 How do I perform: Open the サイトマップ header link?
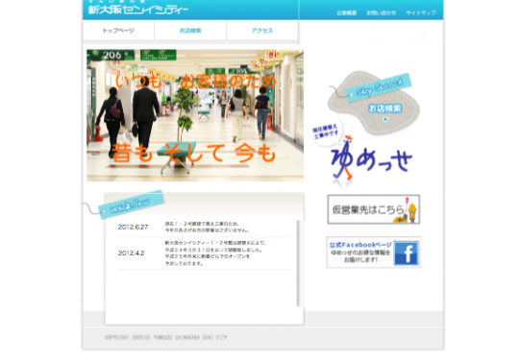point(421,12)
